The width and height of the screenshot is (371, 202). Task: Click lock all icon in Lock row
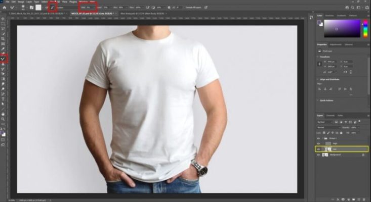[341, 133]
